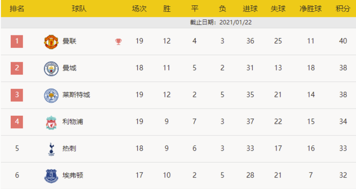
Task: Select the 利物浦 team name
Action: (72, 122)
